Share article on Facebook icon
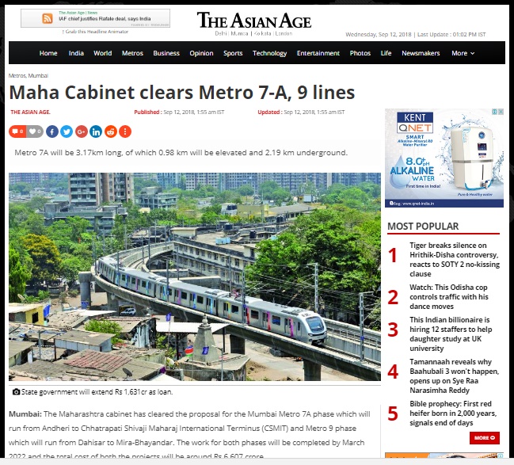 (52, 131)
